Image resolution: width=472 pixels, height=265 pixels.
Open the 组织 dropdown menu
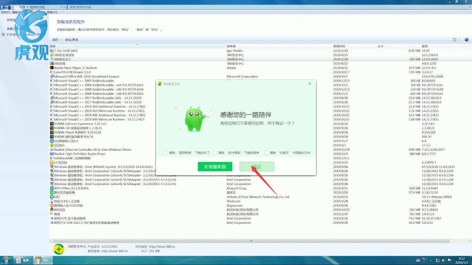[x=57, y=40]
